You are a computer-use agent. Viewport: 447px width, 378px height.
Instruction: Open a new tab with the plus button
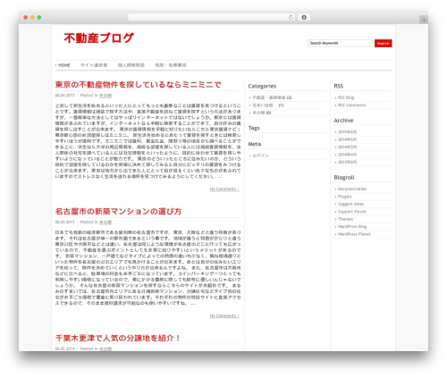pyautogui.click(x=424, y=20)
